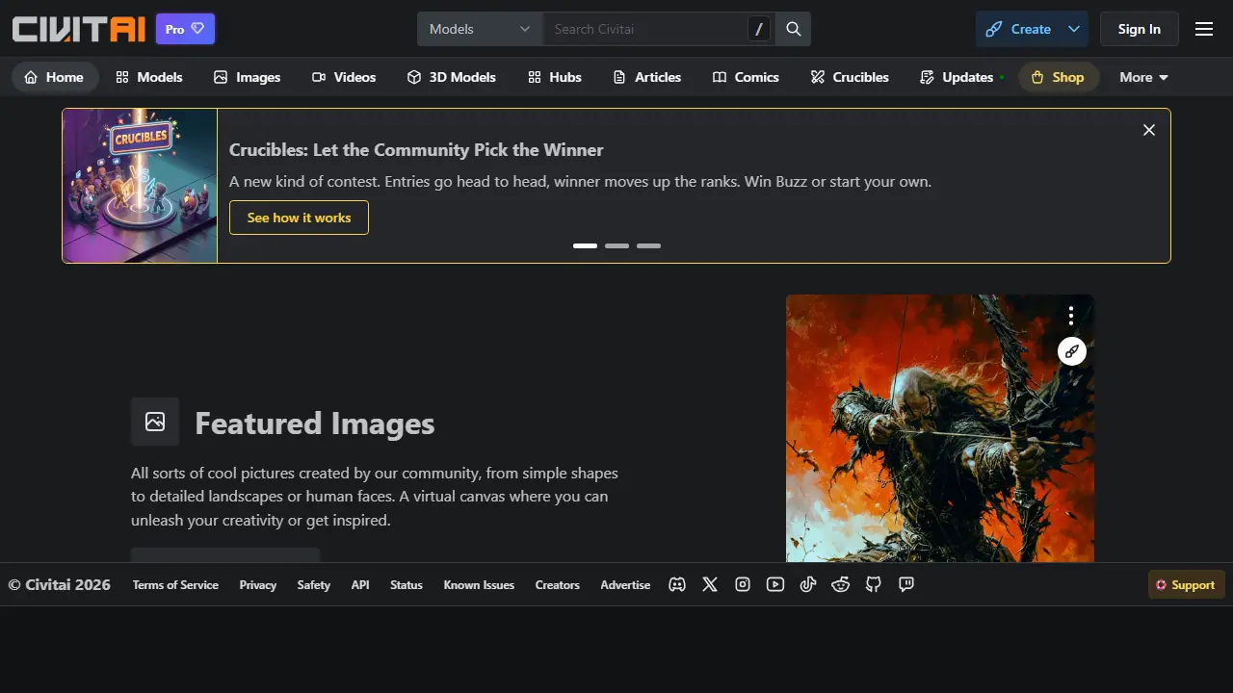The image size is (1233, 693).
Task: Open the Terms of Service link
Action: 175,584
